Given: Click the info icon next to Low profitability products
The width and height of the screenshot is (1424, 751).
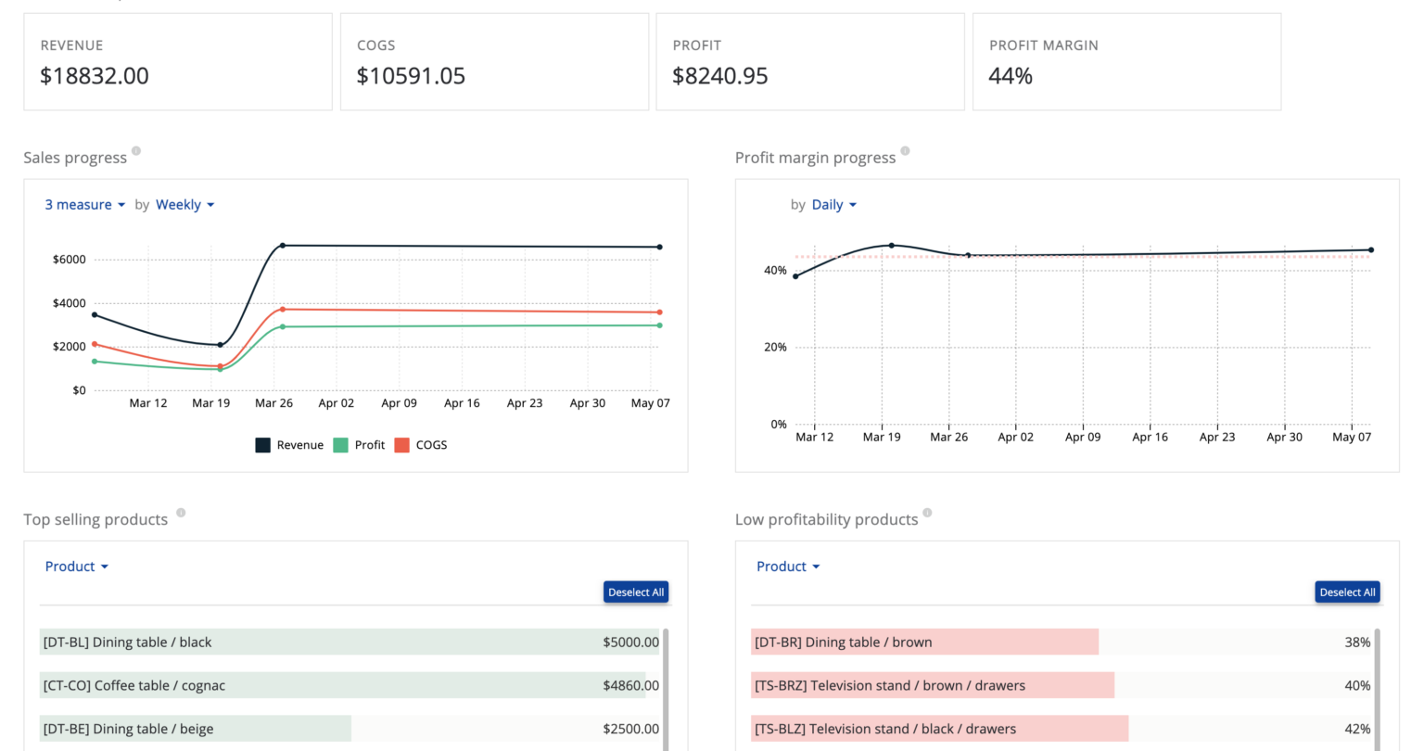Looking at the screenshot, I should tap(927, 513).
